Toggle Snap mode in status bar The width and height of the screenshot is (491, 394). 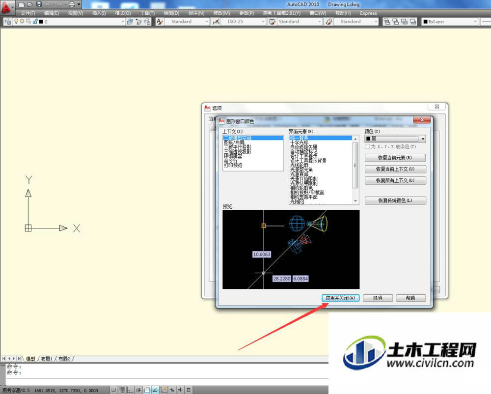[113, 390]
